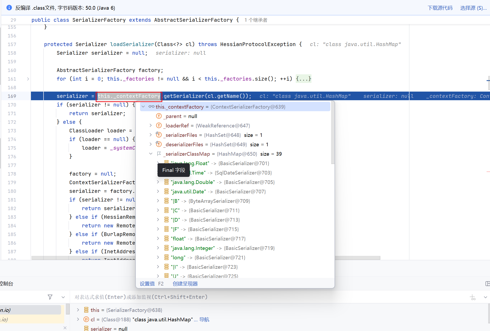Click the entry icon for "float" entry
This screenshot has height=331, width=490.
point(166,238)
